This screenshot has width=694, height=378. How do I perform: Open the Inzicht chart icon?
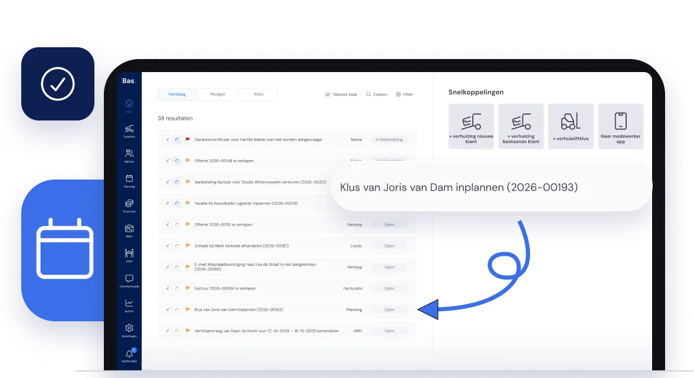[x=129, y=306]
